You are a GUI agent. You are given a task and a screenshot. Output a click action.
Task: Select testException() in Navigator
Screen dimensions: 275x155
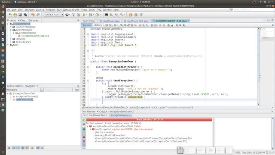[24, 99]
